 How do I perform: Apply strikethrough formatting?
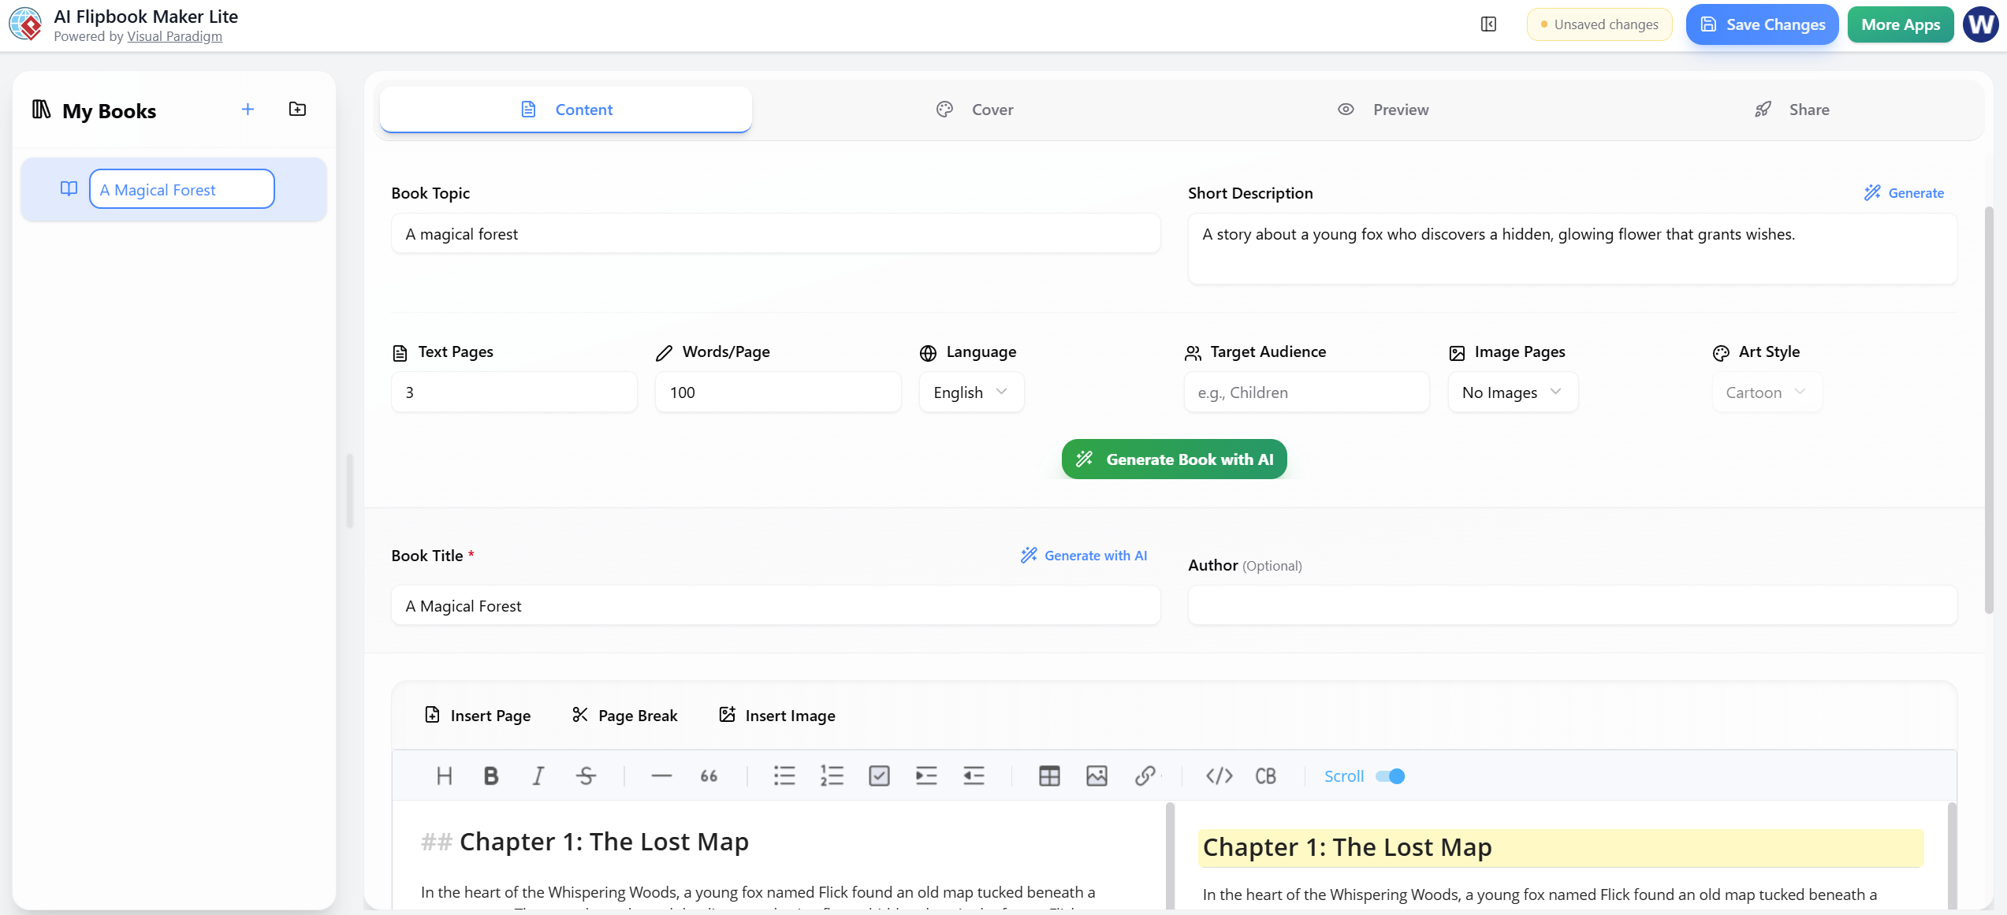pyautogui.click(x=586, y=776)
